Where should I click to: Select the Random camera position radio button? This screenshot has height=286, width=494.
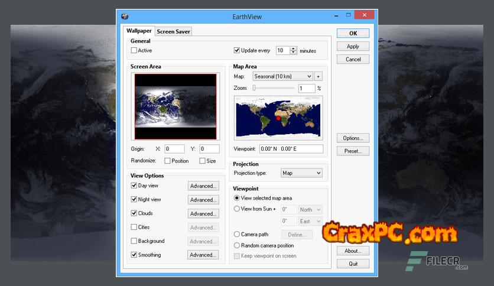[238, 245]
